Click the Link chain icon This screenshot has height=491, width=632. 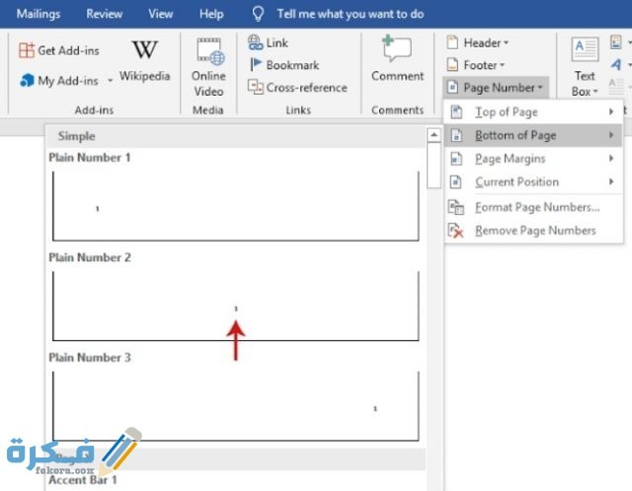(x=255, y=43)
